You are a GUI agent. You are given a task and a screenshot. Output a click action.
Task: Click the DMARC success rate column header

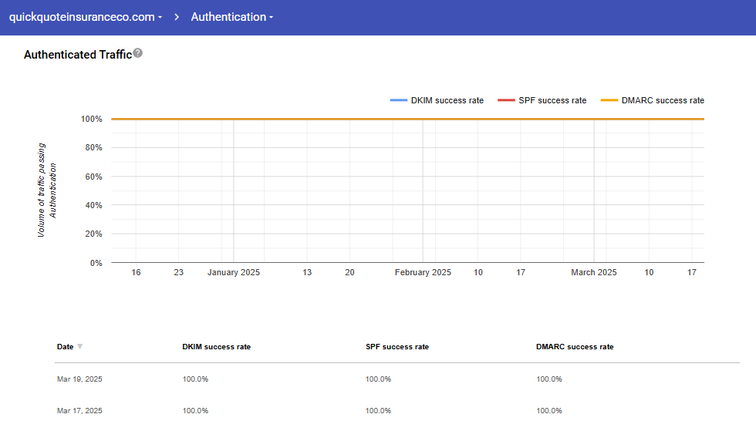coord(575,347)
